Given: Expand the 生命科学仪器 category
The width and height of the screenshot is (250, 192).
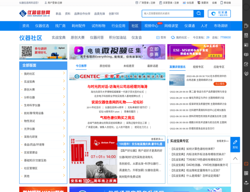Looking at the screenshot, I should pyautogui.click(x=64, y=105).
